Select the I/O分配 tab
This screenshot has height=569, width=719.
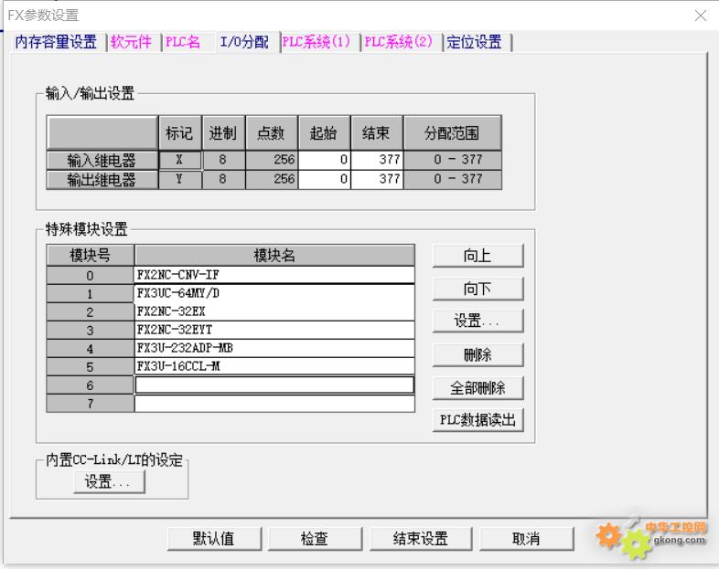245,42
